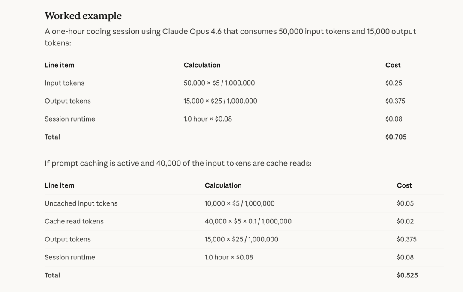This screenshot has width=463, height=292.
Task: Click "Cost" header in the caching table
Action: [x=404, y=185]
